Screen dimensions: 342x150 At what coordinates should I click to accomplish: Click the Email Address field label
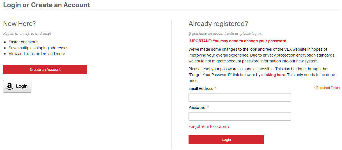tap(201, 88)
